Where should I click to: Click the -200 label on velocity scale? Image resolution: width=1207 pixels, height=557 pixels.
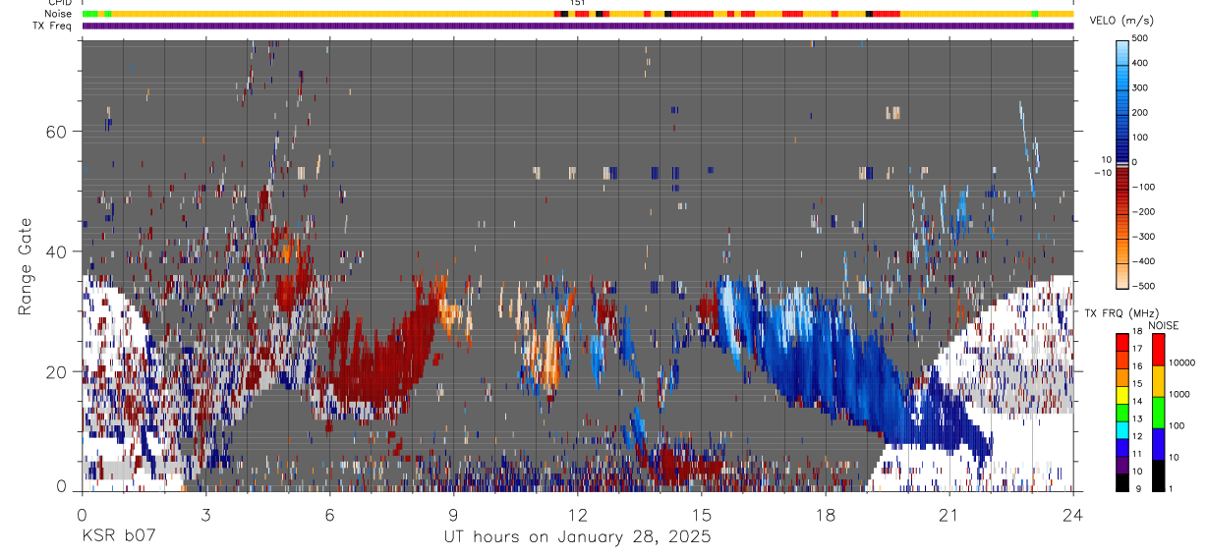pyautogui.click(x=1141, y=211)
